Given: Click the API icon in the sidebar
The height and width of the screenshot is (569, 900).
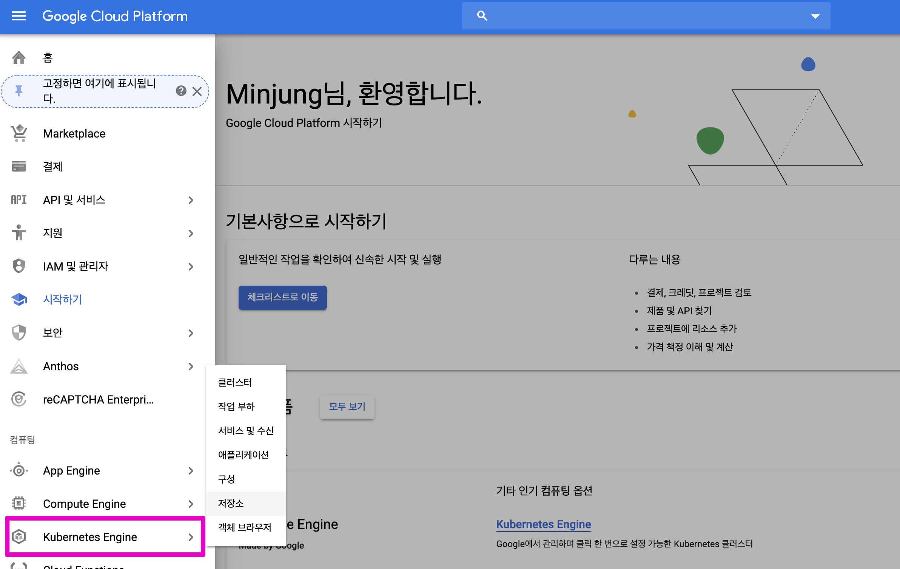Looking at the screenshot, I should 19,199.
